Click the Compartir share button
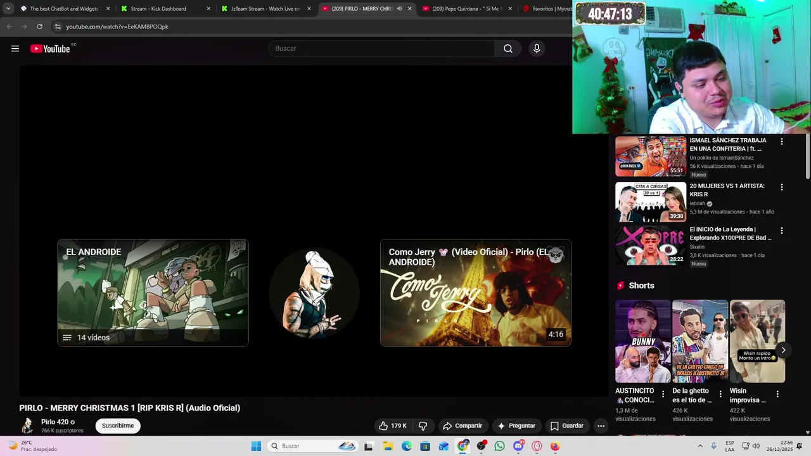Image resolution: width=811 pixels, height=456 pixels. pyautogui.click(x=463, y=426)
